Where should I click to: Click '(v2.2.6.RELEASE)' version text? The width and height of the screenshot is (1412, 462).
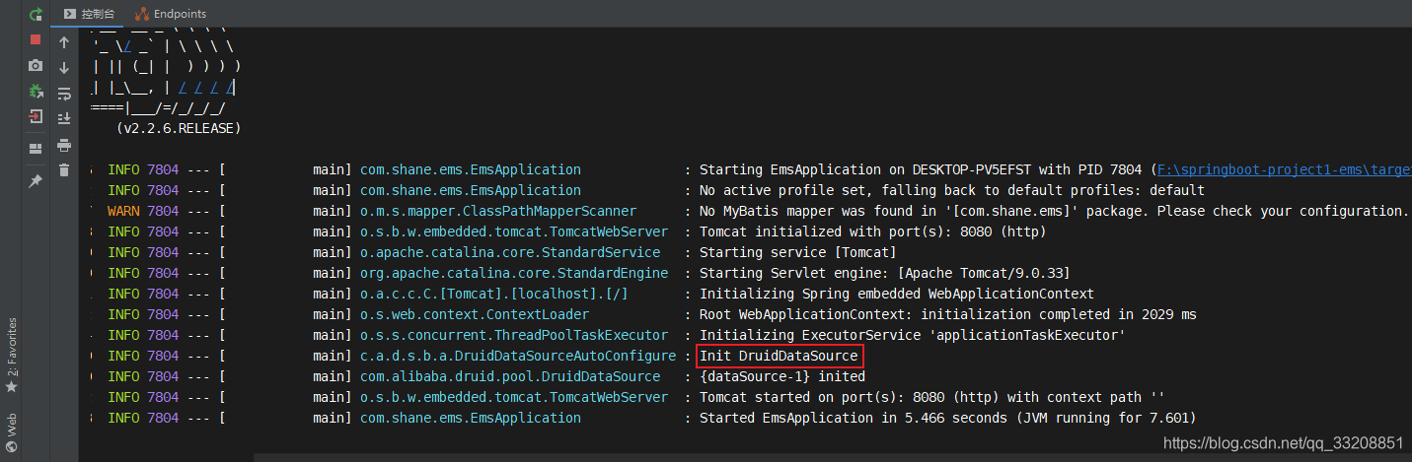pyautogui.click(x=179, y=128)
